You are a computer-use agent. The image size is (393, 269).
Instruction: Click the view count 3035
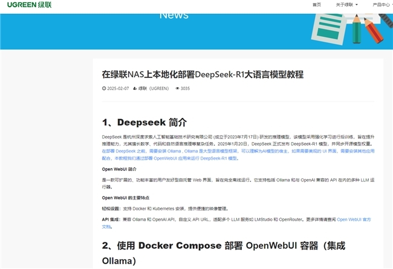click(x=185, y=88)
